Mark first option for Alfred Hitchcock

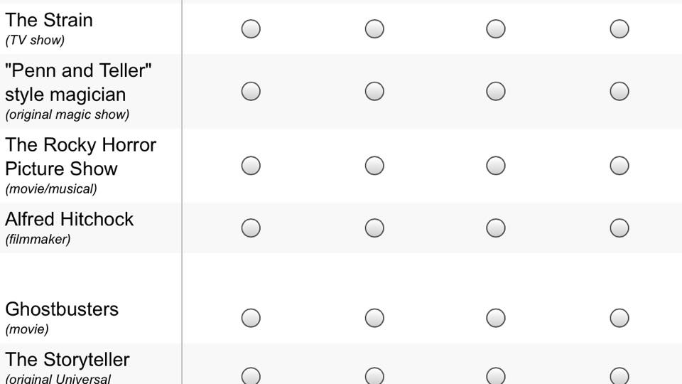pos(251,228)
